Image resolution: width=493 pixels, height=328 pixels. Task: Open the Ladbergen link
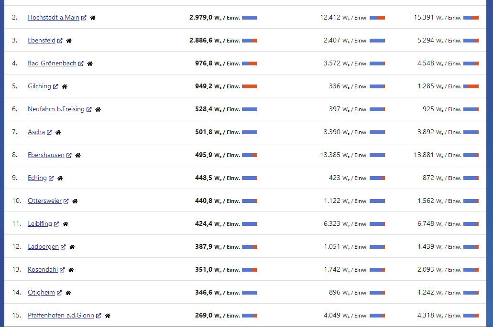point(43,247)
